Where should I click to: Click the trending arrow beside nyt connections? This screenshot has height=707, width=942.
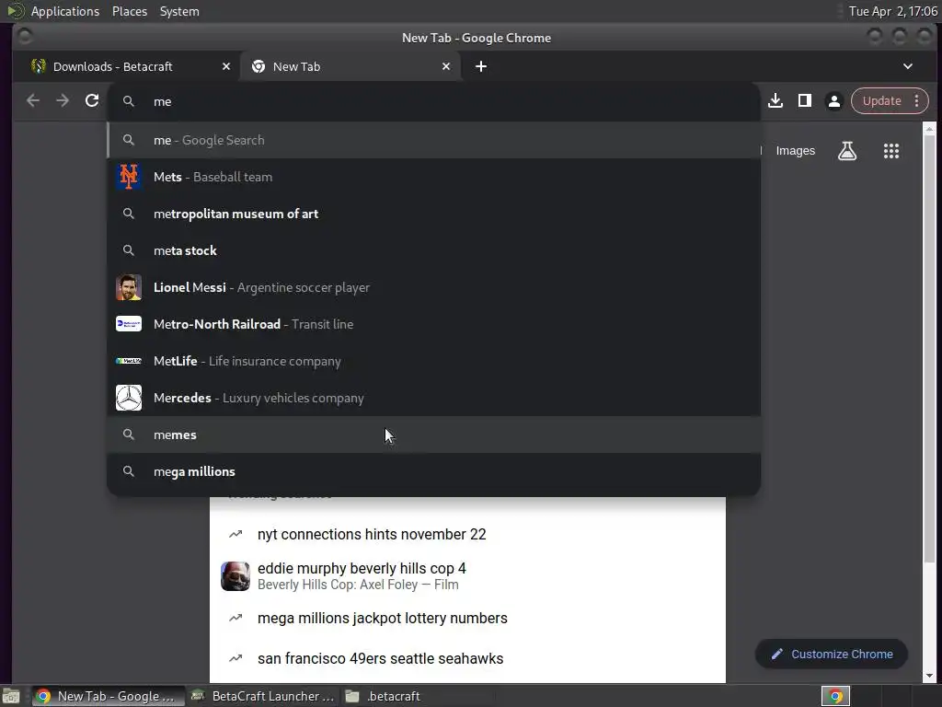pyautogui.click(x=235, y=534)
